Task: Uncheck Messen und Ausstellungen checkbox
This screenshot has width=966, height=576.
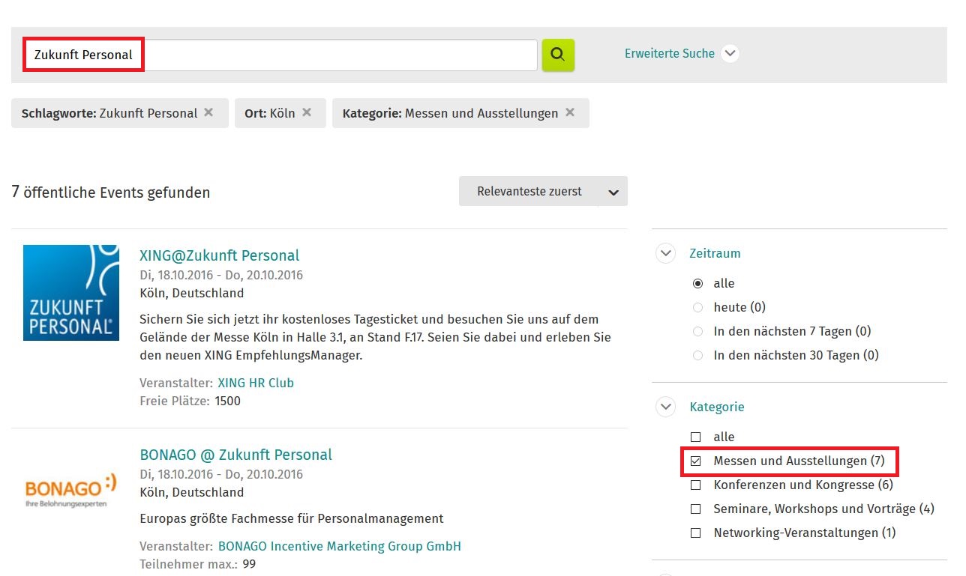Action: [x=695, y=461]
